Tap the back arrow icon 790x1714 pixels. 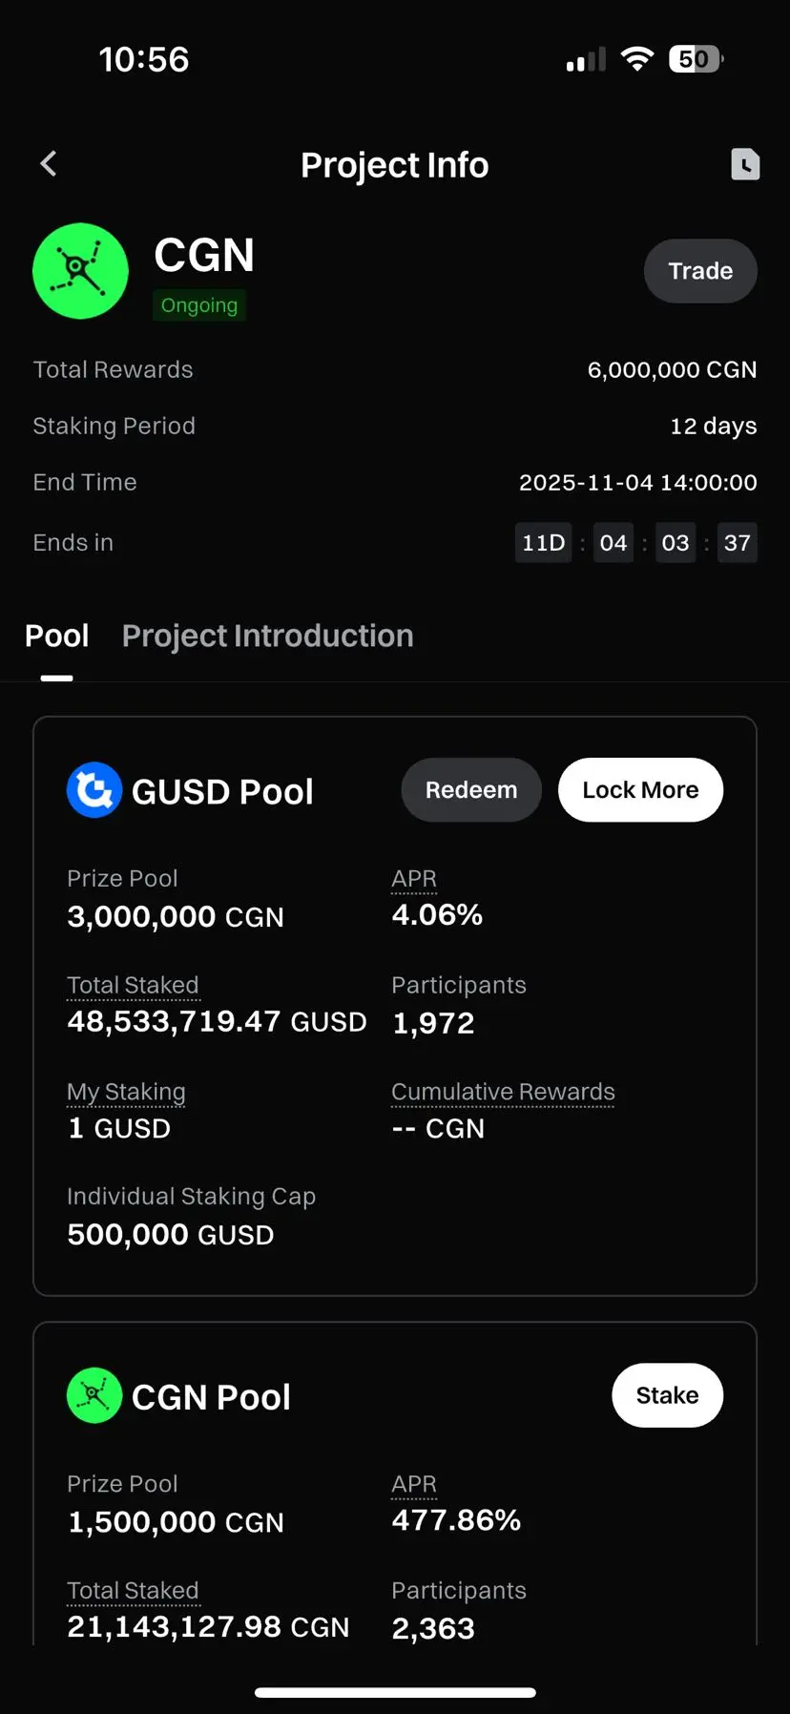point(49,164)
